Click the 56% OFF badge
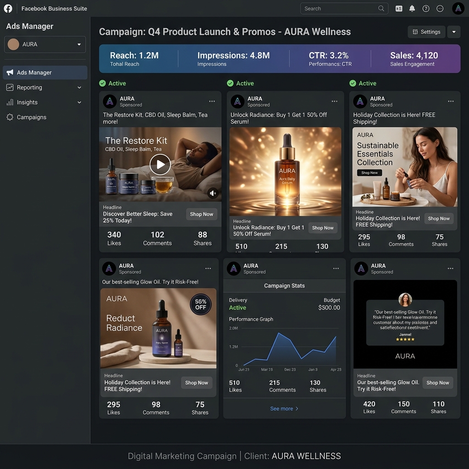This screenshot has width=469, height=469. [x=201, y=305]
